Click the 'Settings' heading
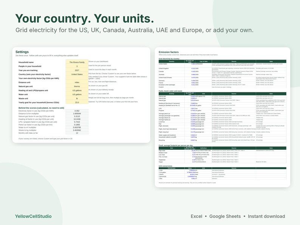Viewport: 300px width, 225px height. (22, 52)
